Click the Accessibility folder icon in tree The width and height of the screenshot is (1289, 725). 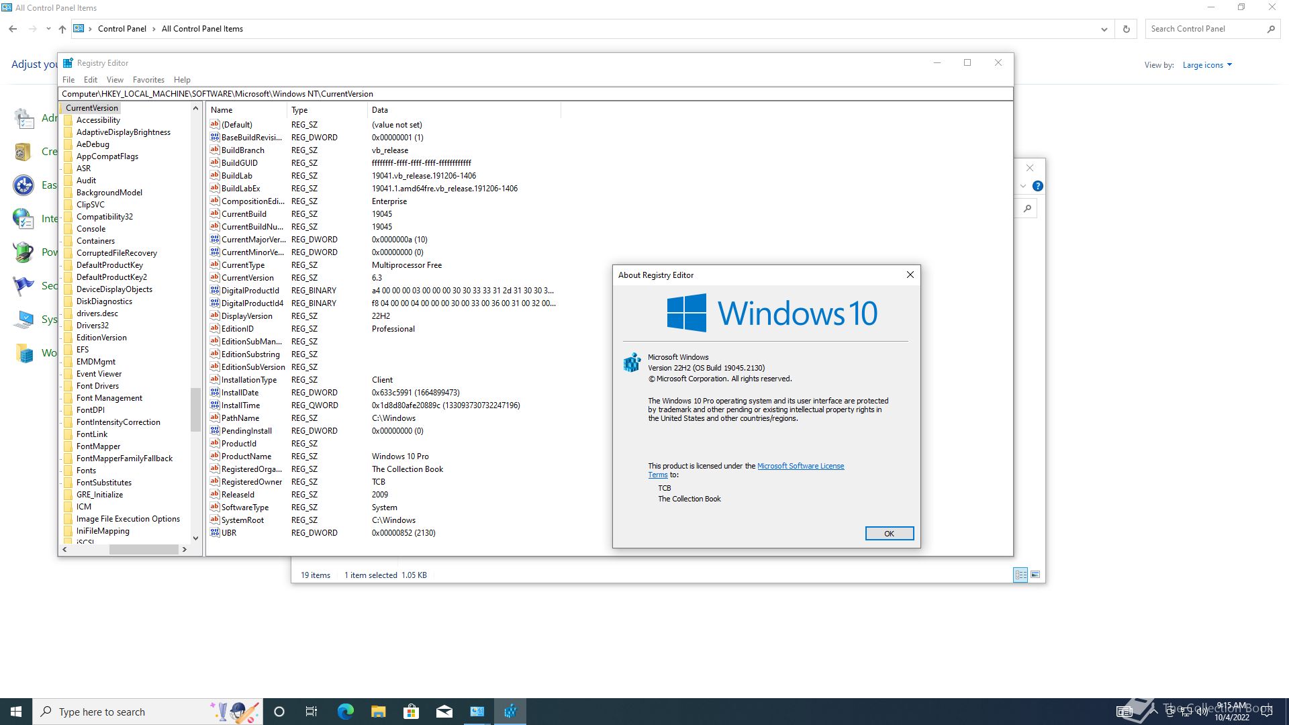click(x=68, y=120)
